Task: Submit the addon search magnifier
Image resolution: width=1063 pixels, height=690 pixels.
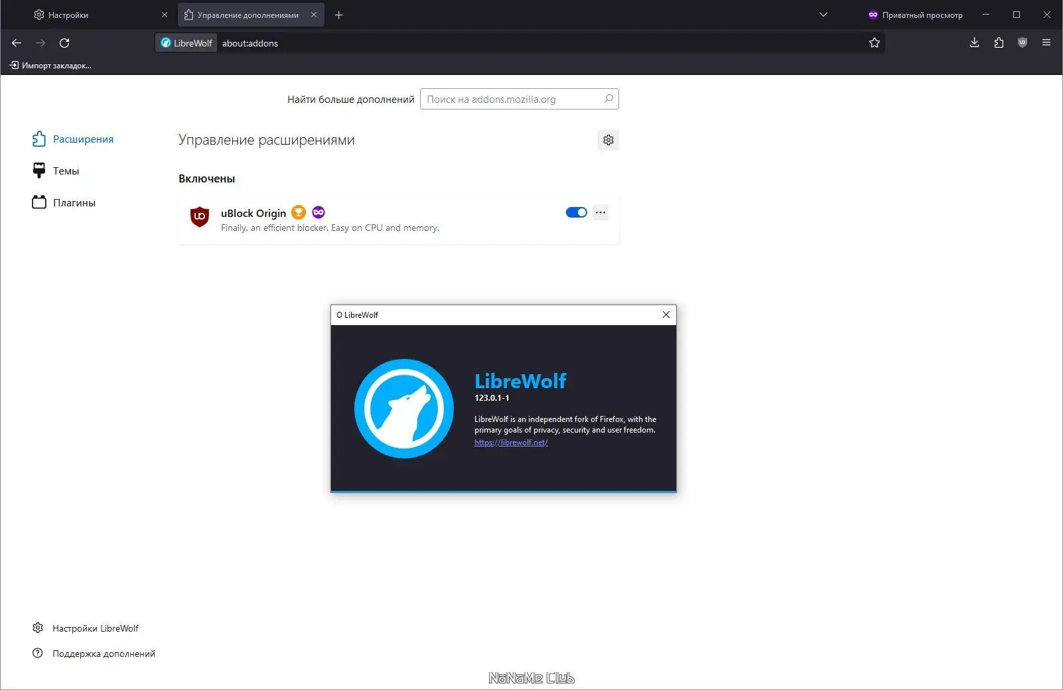Action: click(x=608, y=99)
